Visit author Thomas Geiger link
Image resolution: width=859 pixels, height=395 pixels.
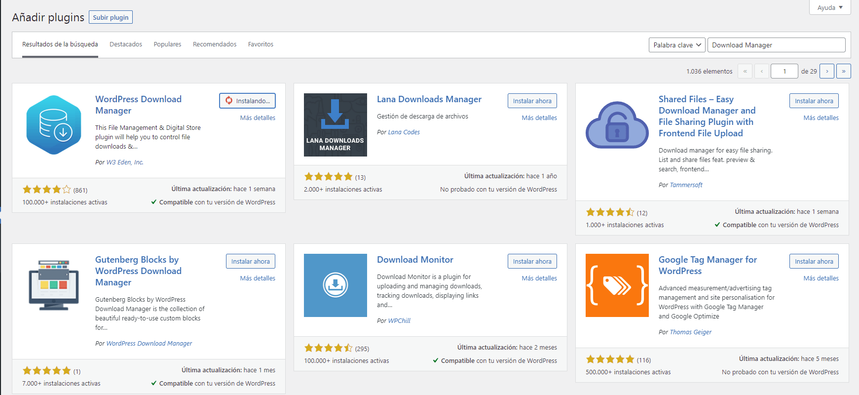tap(691, 332)
